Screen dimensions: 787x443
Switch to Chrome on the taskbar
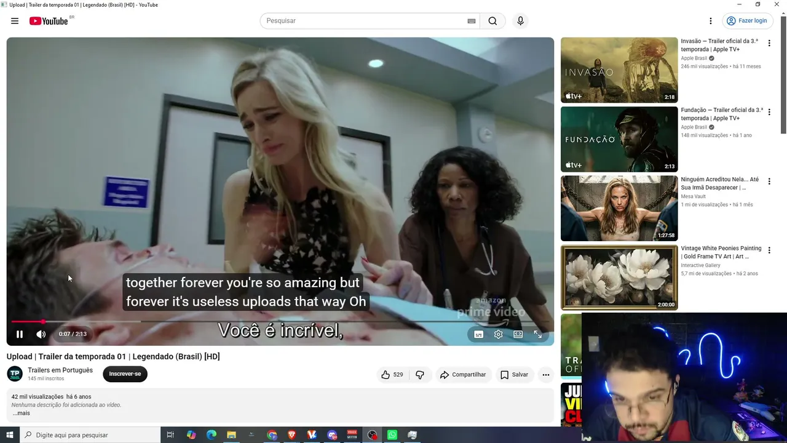(x=272, y=435)
